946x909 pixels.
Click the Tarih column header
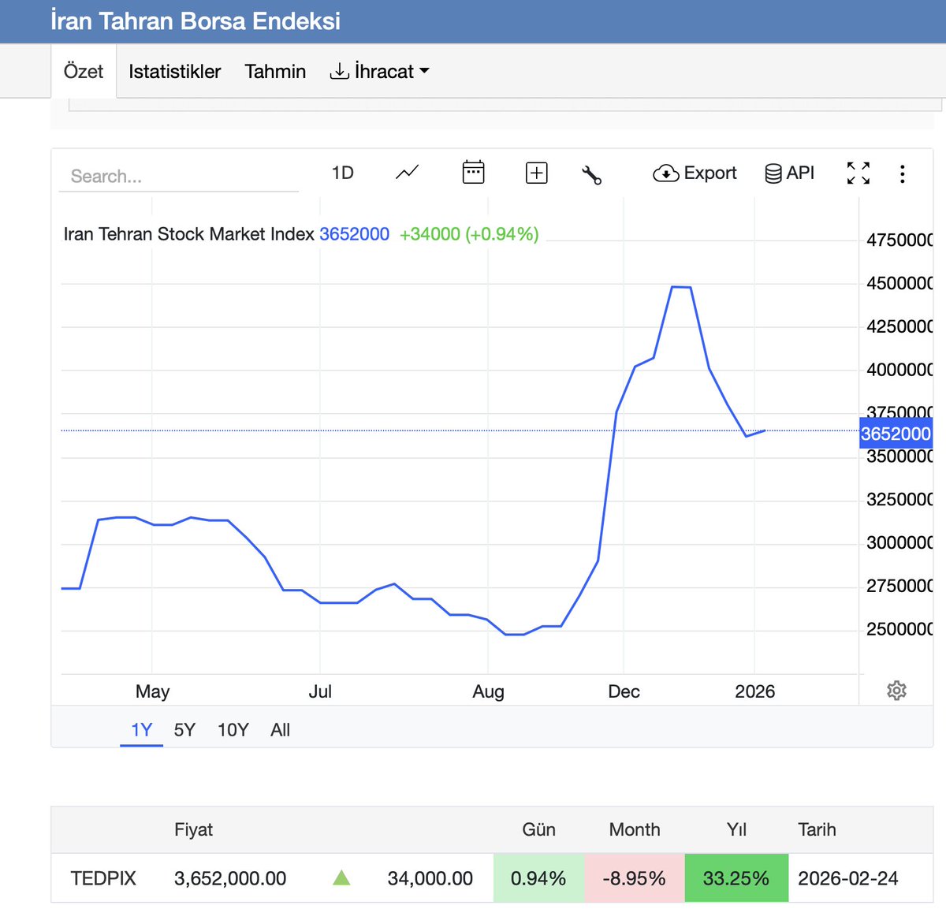[817, 829]
